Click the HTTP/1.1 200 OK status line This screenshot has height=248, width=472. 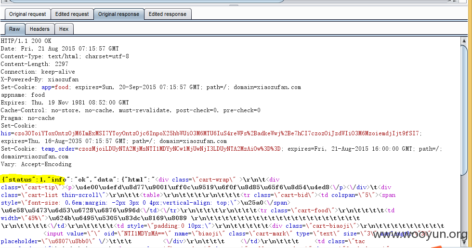(26, 40)
